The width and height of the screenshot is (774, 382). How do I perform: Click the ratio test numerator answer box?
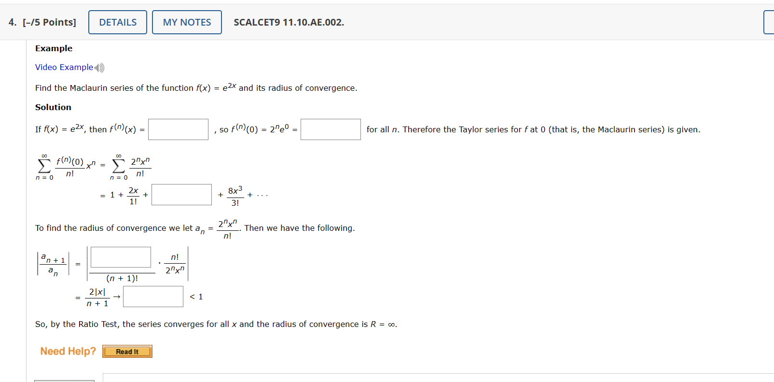click(120, 257)
